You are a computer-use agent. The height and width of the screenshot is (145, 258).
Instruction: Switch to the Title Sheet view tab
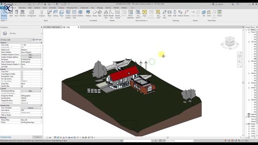tap(53, 27)
